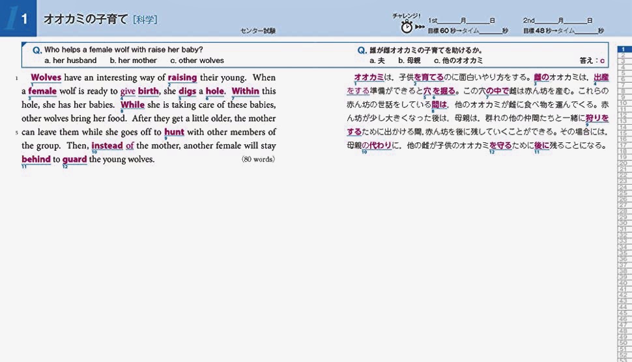The height and width of the screenshot is (362, 632).
Task: Click the highlighted Japanese 'の中で'
Action: [498, 91]
